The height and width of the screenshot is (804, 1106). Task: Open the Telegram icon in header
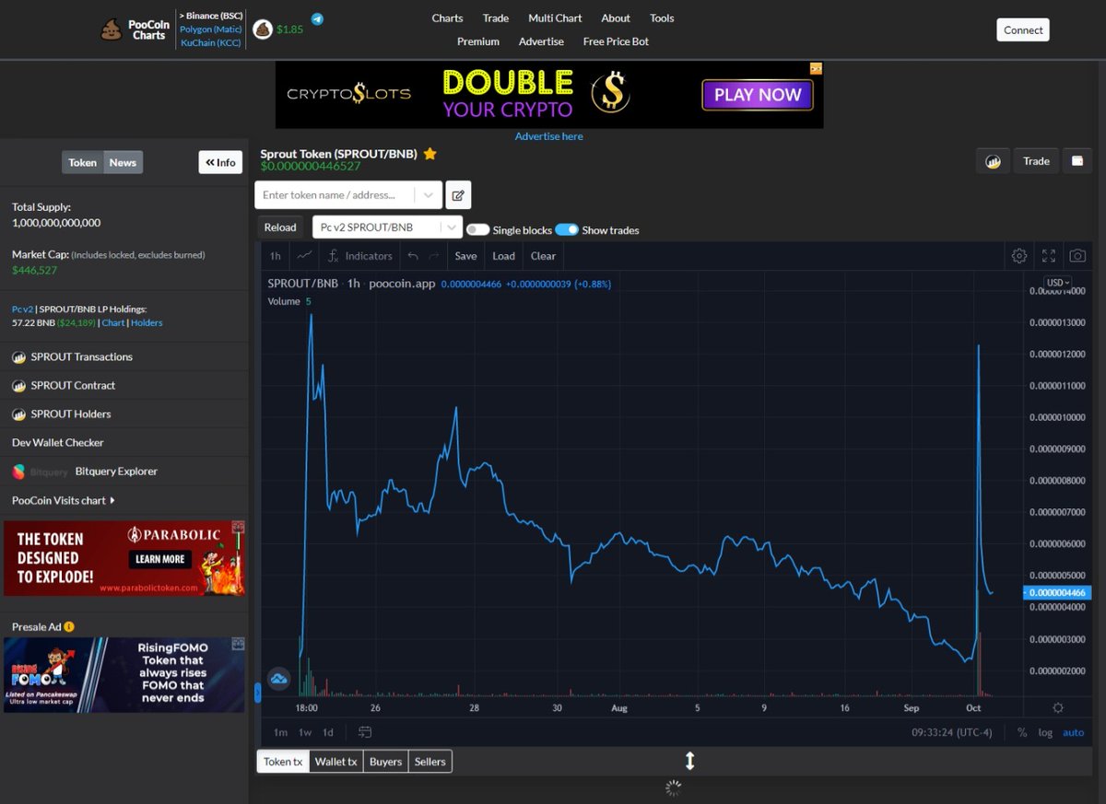point(317,18)
